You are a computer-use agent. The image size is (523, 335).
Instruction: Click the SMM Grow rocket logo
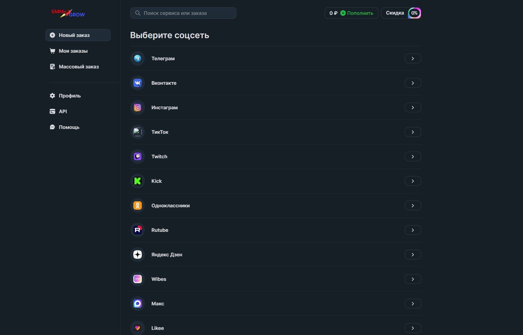tap(68, 13)
